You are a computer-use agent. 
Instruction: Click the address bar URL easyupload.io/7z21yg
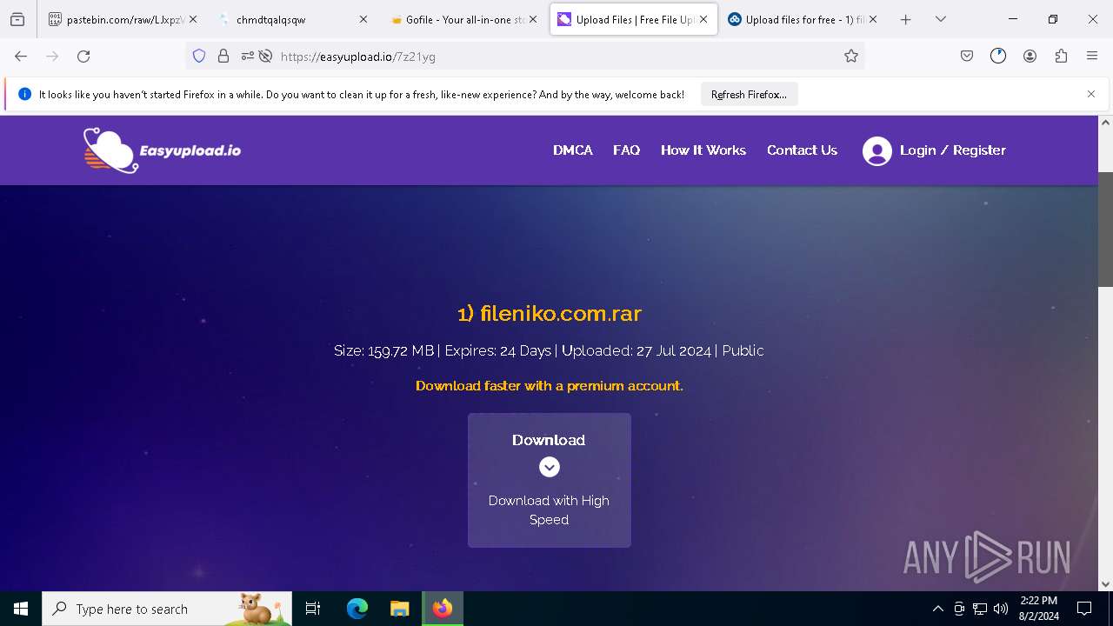(358, 57)
